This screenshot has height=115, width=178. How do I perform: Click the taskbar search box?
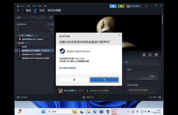63,112
